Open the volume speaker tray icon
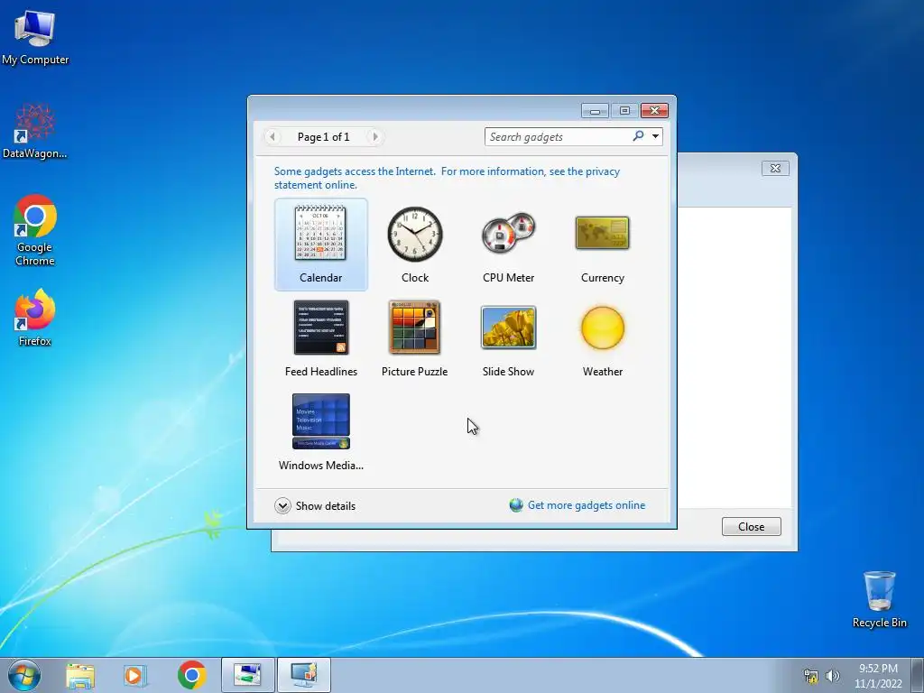Screen dimensions: 924x693 (833, 676)
